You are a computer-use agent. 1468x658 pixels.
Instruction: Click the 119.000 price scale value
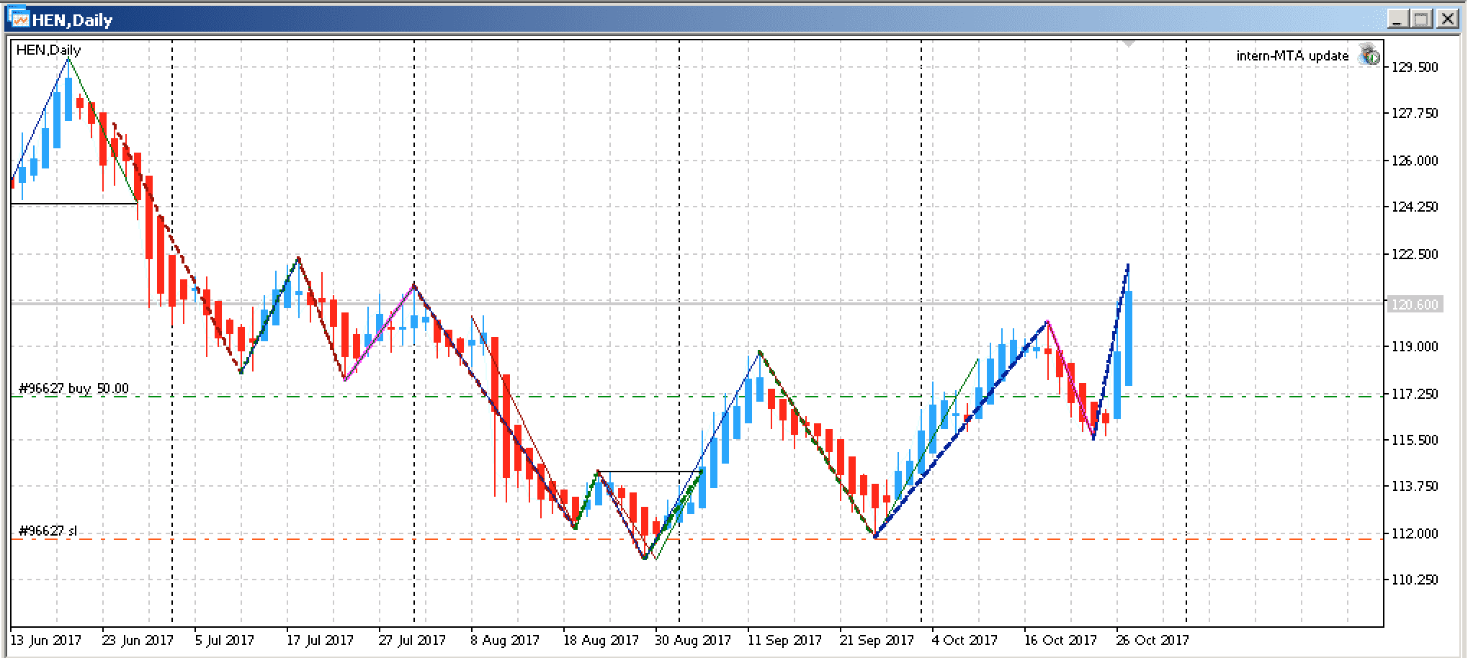pos(1414,347)
